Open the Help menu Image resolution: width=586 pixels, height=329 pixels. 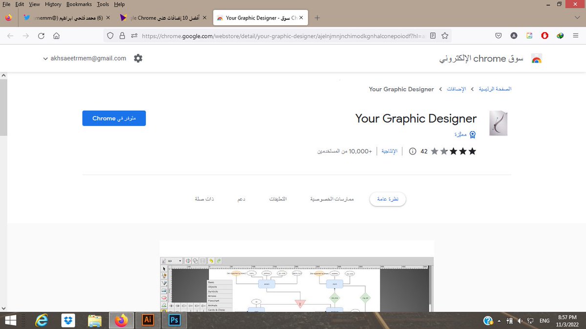click(x=119, y=4)
